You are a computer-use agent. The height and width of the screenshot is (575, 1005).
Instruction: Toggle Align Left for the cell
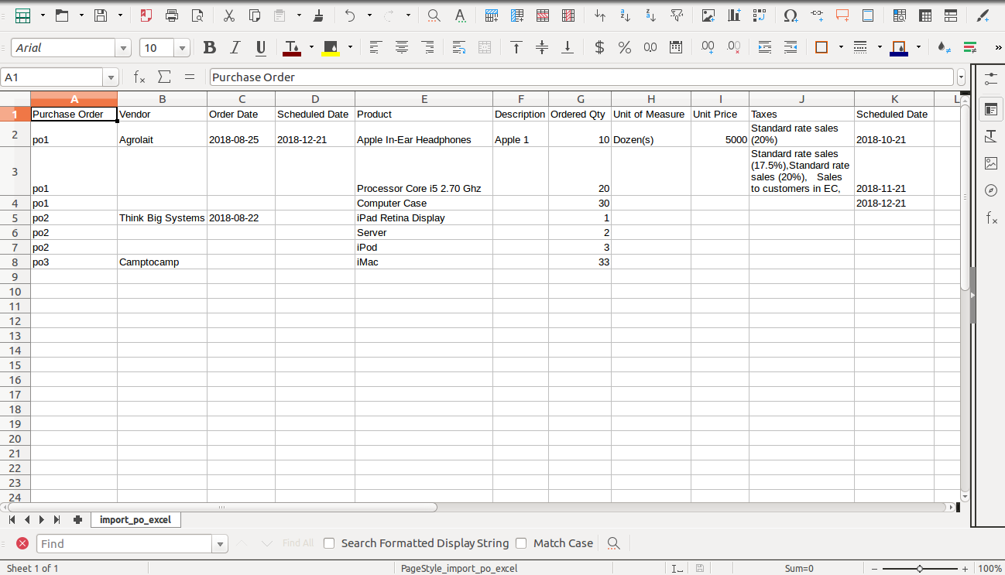pyautogui.click(x=376, y=48)
